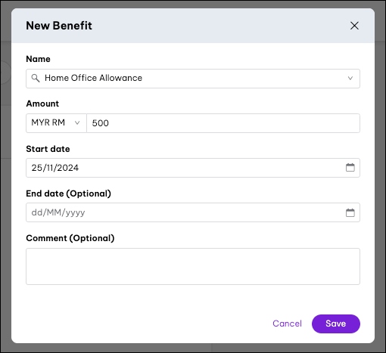Focus the Comment text area
This screenshot has width=386, height=353.
[193, 267]
